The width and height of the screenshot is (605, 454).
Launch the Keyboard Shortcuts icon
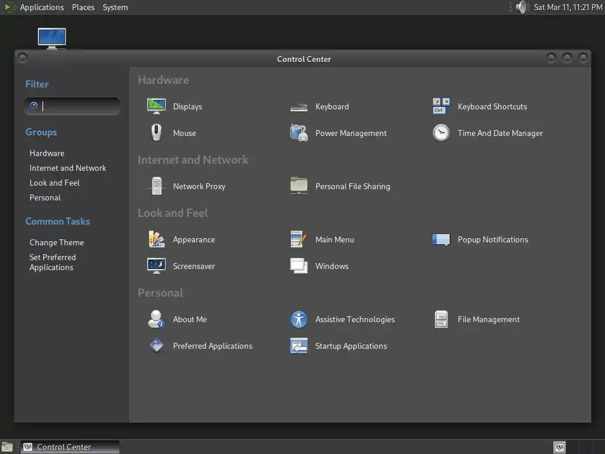pos(441,106)
